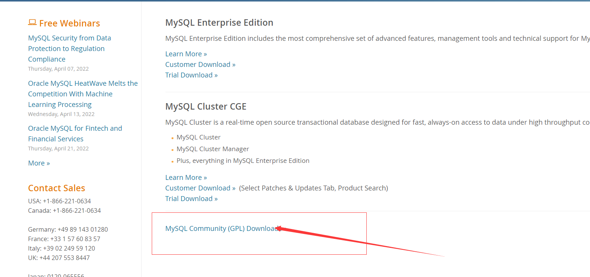The image size is (590, 277).
Task: Click the UK phone number line
Action: [x=59, y=258]
